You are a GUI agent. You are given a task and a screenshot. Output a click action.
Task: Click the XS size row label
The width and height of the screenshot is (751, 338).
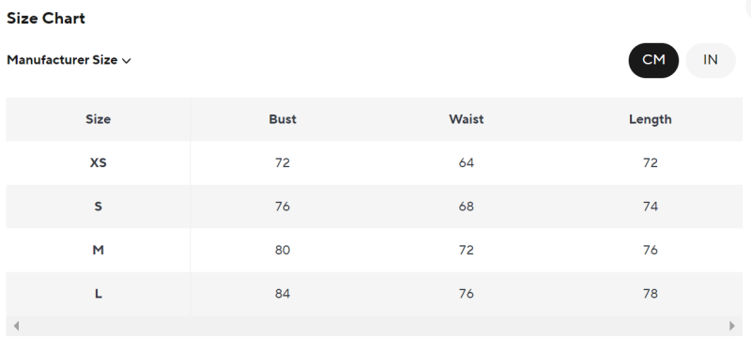pyautogui.click(x=99, y=162)
